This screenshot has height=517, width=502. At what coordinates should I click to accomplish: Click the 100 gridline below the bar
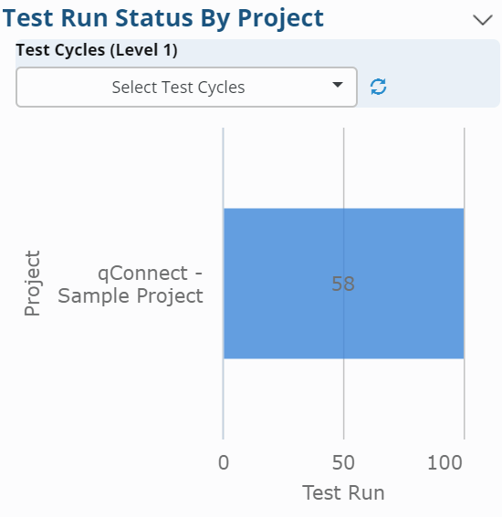pyautogui.click(x=464, y=399)
